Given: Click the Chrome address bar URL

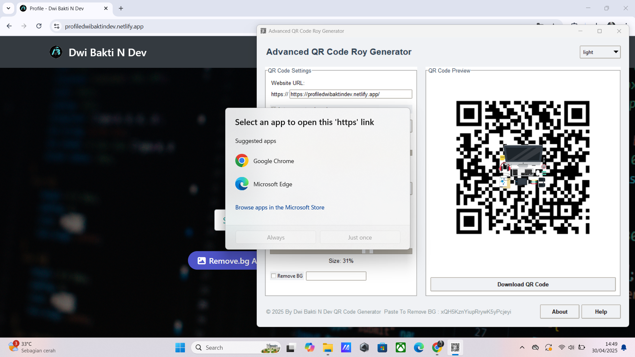Looking at the screenshot, I should (x=104, y=26).
